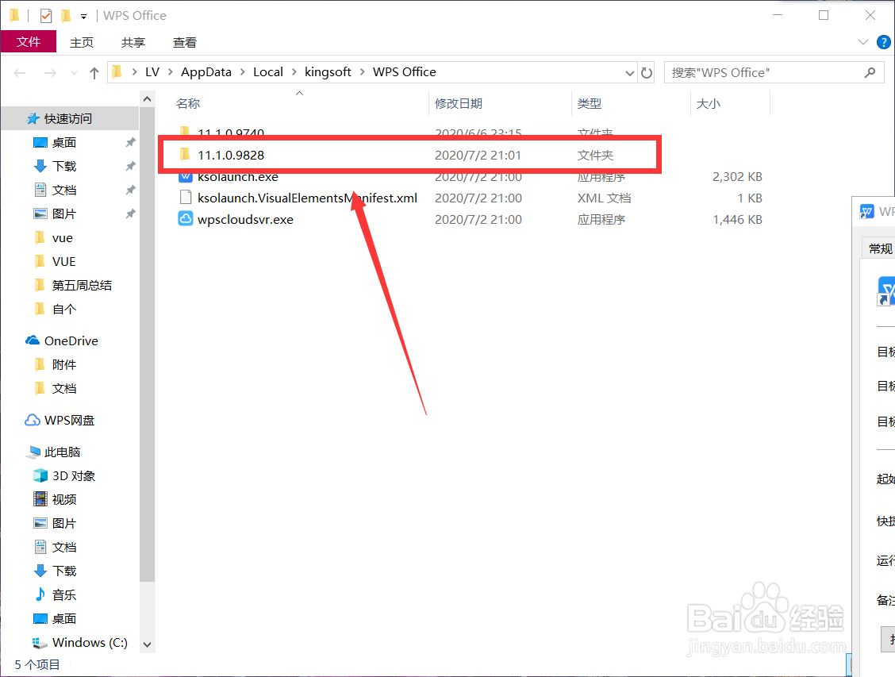Open 音乐 under this PC

pyautogui.click(x=64, y=594)
